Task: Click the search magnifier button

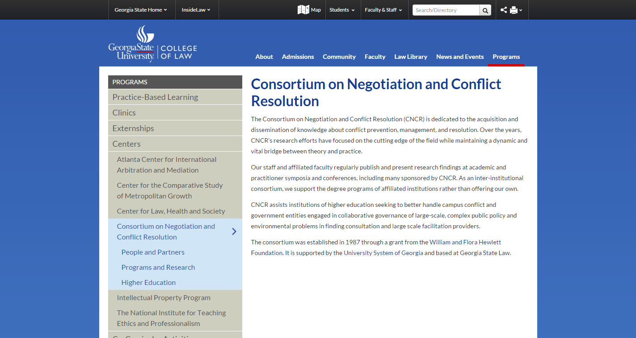Action: [485, 10]
